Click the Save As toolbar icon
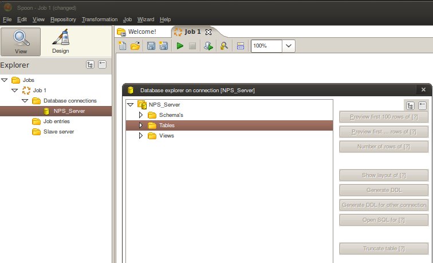The width and height of the screenshot is (433, 263). tap(163, 46)
